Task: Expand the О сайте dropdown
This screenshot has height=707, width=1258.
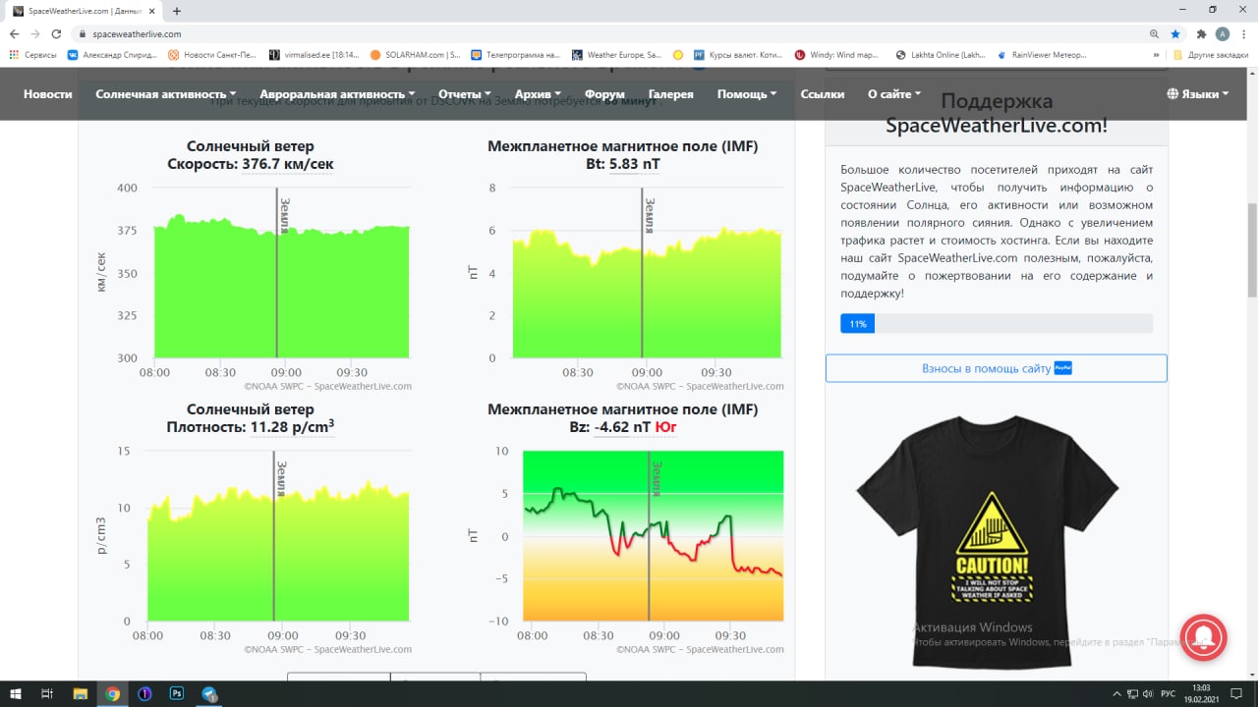Action: (894, 94)
